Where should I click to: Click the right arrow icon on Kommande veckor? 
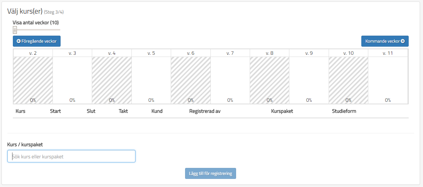pos(402,41)
